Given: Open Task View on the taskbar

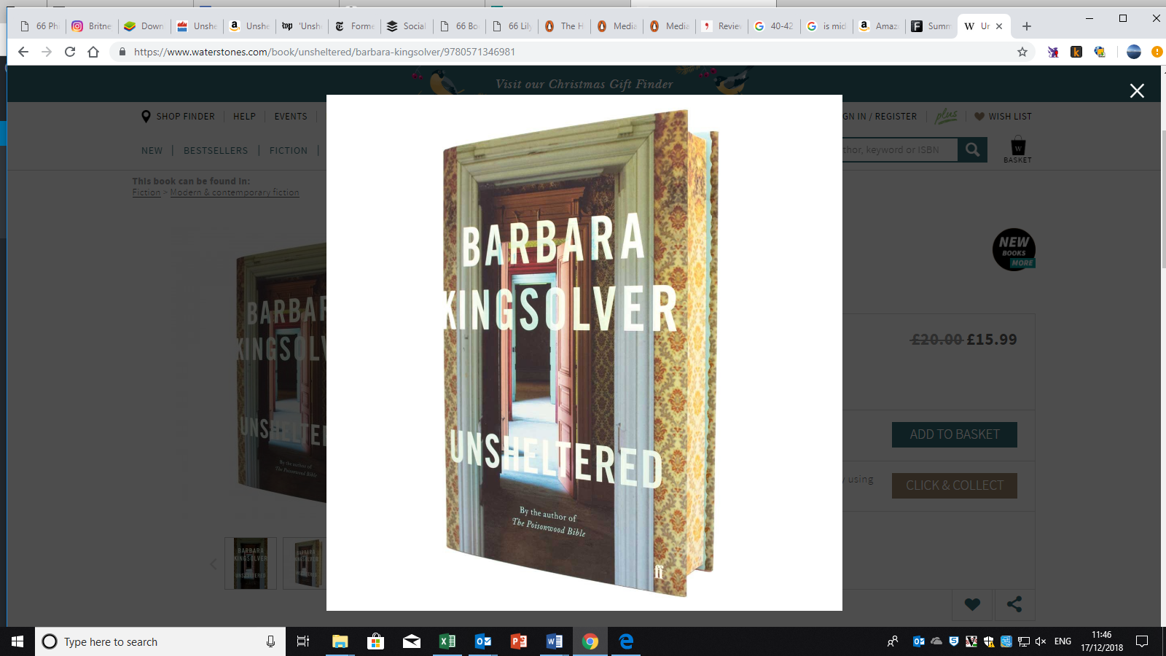Looking at the screenshot, I should click(x=303, y=641).
